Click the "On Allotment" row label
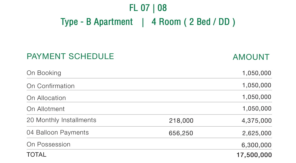This screenshot has width=296, height=163. 46,109
